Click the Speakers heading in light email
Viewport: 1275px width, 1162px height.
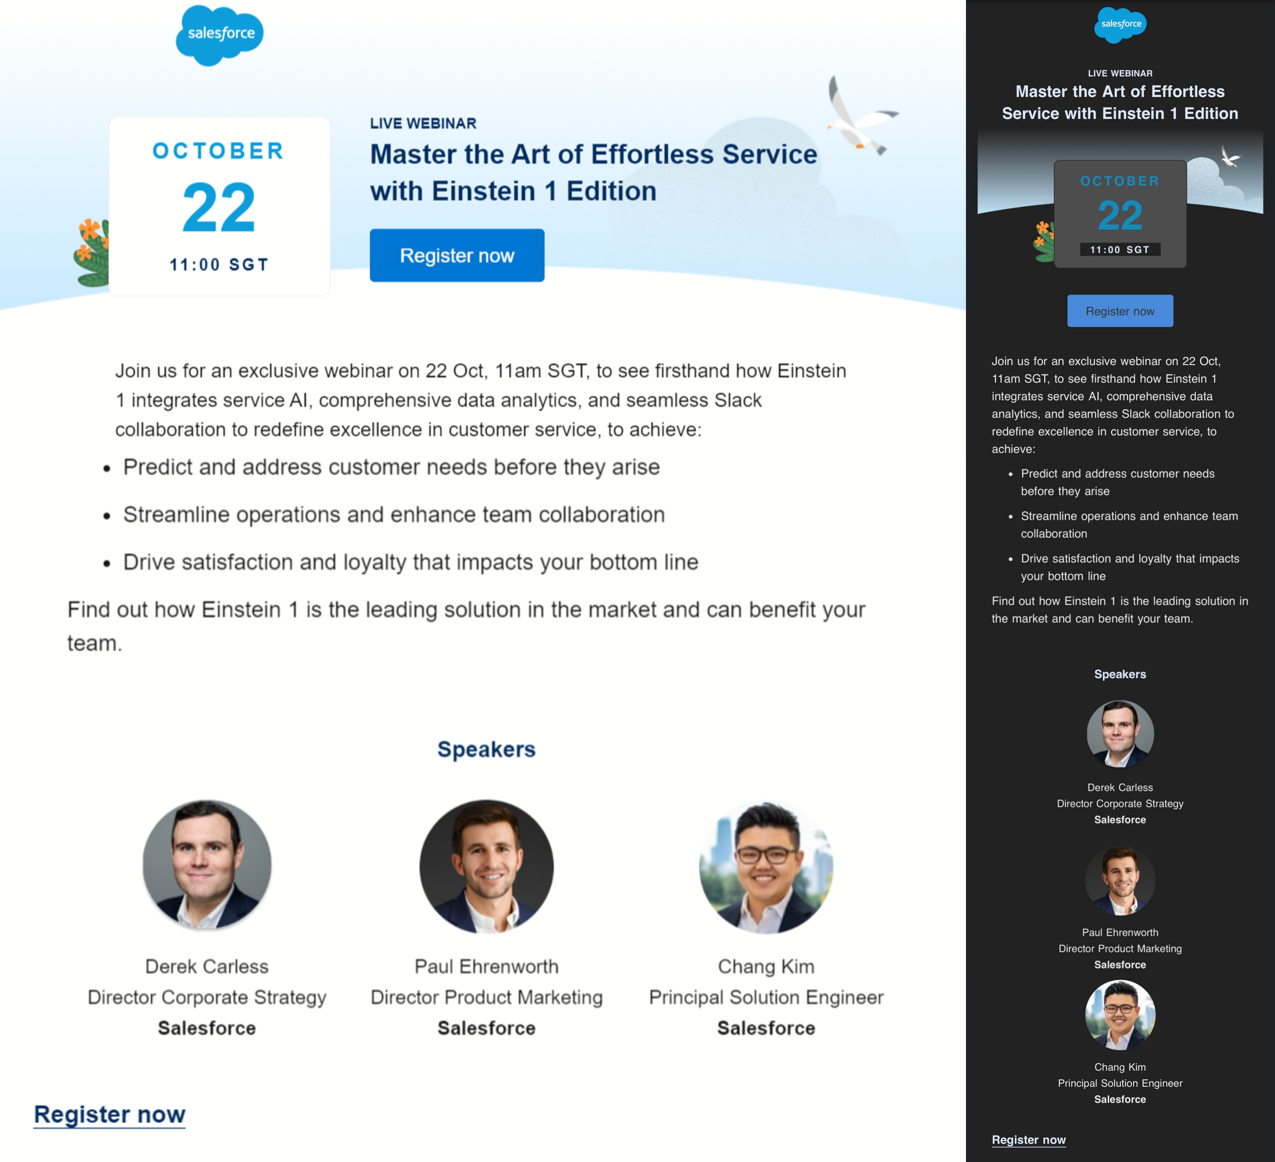click(x=486, y=749)
